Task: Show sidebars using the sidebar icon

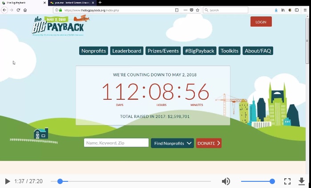Action: pyautogui.click(x=297, y=10)
